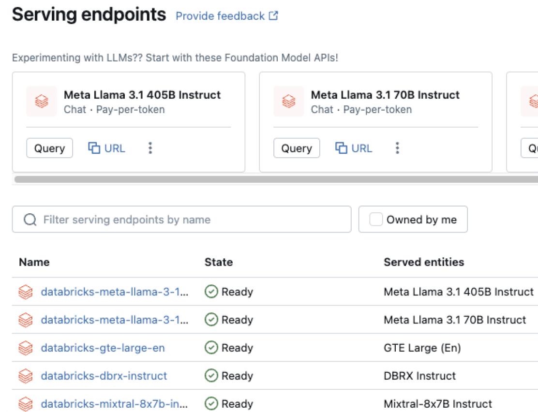Screen dimensions: 538x412
Task: Click the copy URL icon on the 70B card
Action: click(341, 148)
